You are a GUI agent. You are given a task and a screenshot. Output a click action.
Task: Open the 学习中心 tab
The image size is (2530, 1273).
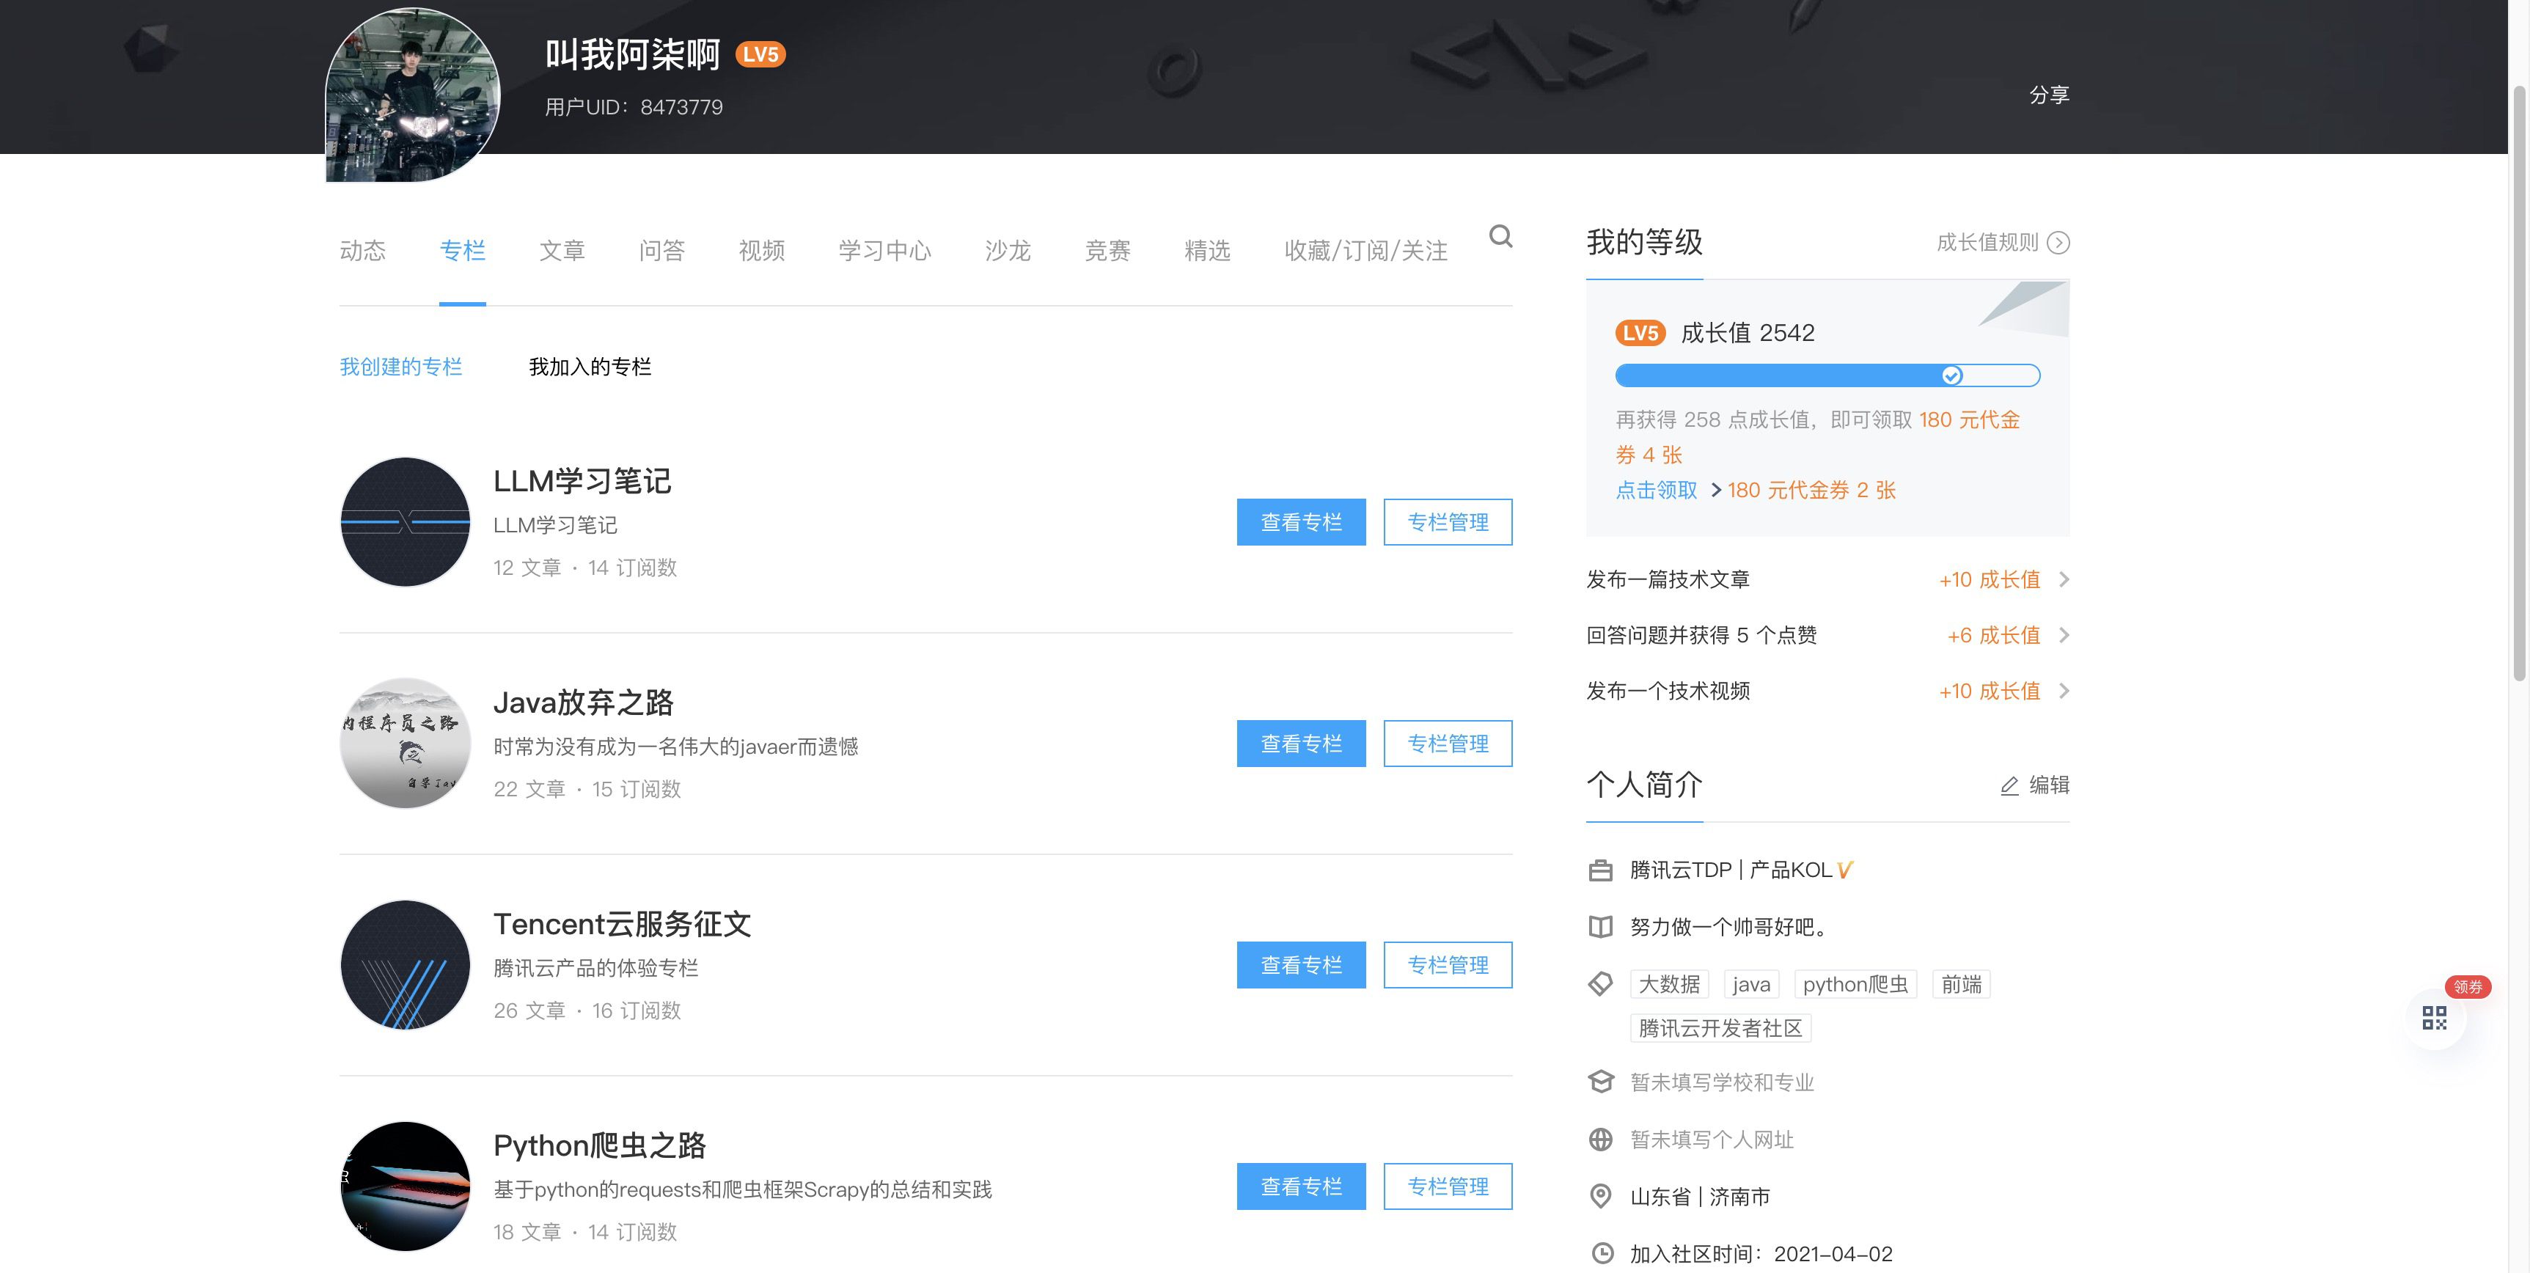tap(885, 251)
